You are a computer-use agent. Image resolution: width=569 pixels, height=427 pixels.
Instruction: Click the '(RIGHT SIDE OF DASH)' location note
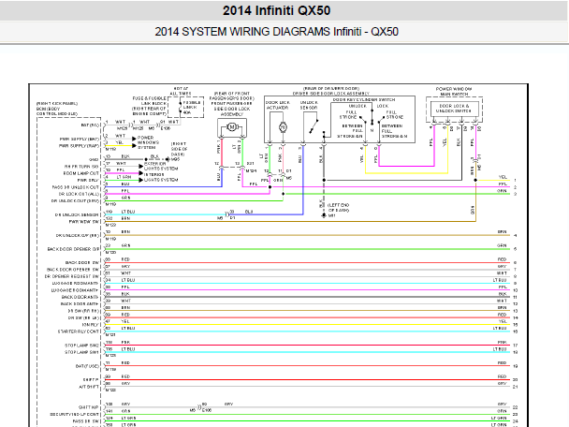[180, 149]
